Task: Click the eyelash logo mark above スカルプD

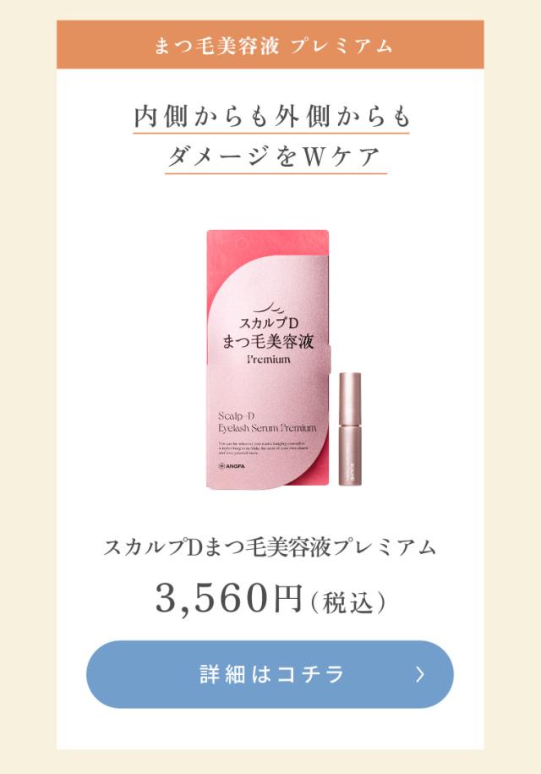Action: [269, 308]
